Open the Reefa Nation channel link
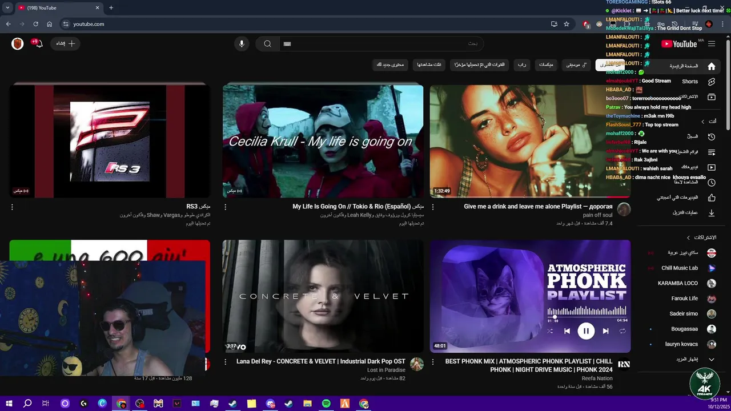 click(597, 378)
